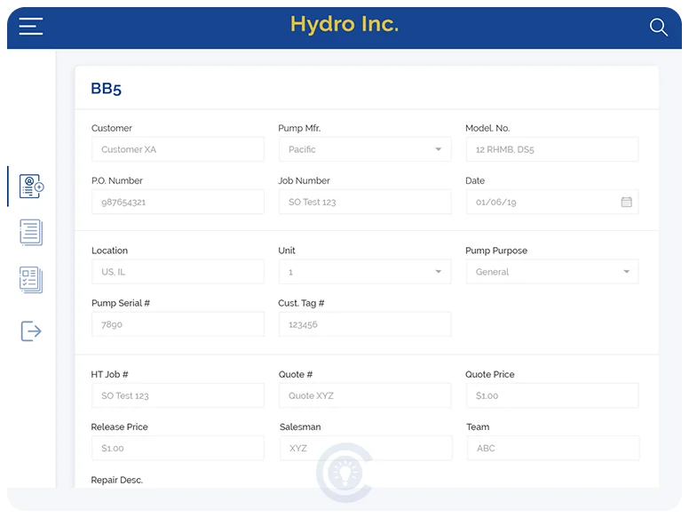
Task: Expand the Pump Mfr. dropdown
Action: (x=438, y=149)
